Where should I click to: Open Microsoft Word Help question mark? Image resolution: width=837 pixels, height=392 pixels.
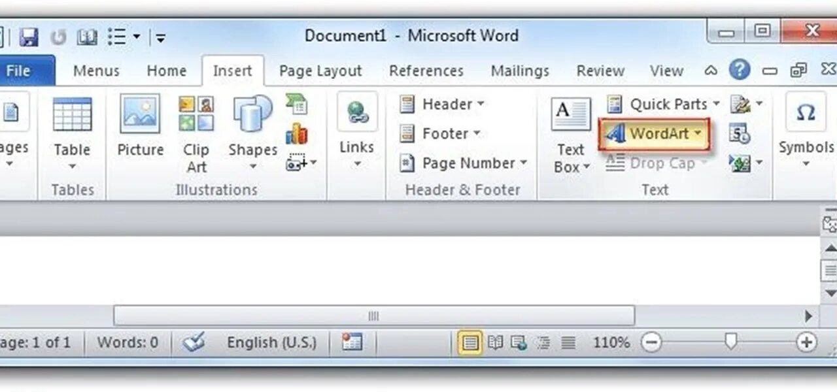click(x=739, y=69)
